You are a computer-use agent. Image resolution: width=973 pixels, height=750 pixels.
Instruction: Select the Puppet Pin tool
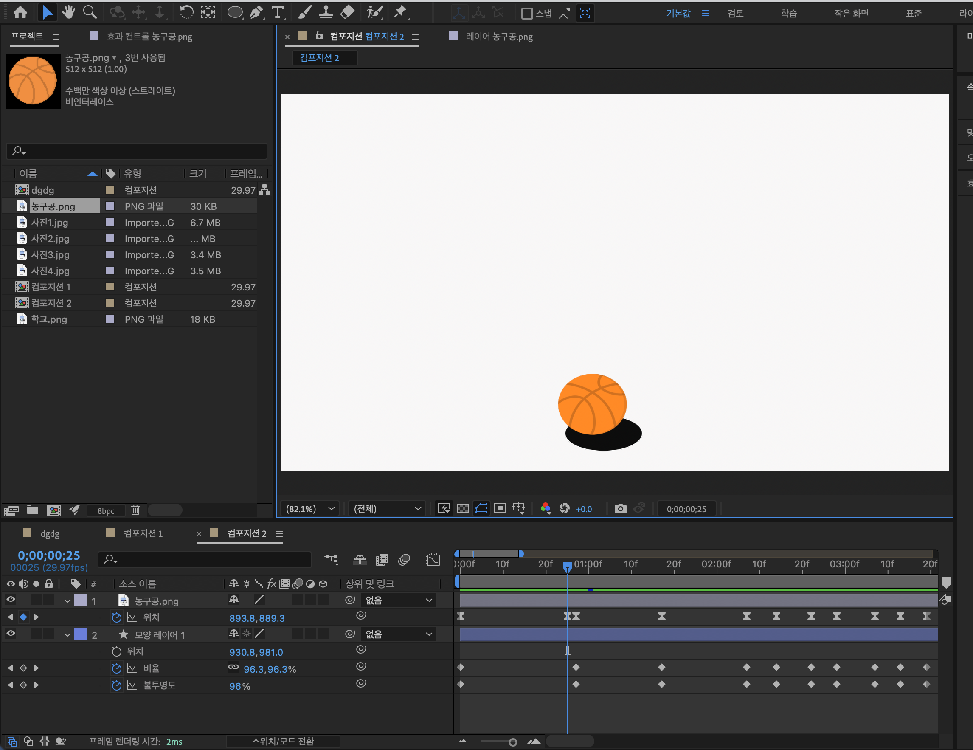pos(400,12)
